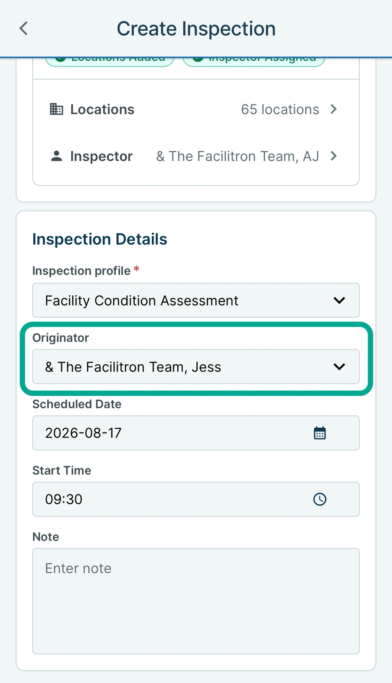The width and height of the screenshot is (392, 683).
Task: Tap the Locations row chevron arrow
Action: tap(333, 109)
